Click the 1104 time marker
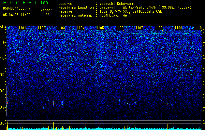The width and height of the screenshot is (205, 130). pyautogui.click(x=81, y=28)
